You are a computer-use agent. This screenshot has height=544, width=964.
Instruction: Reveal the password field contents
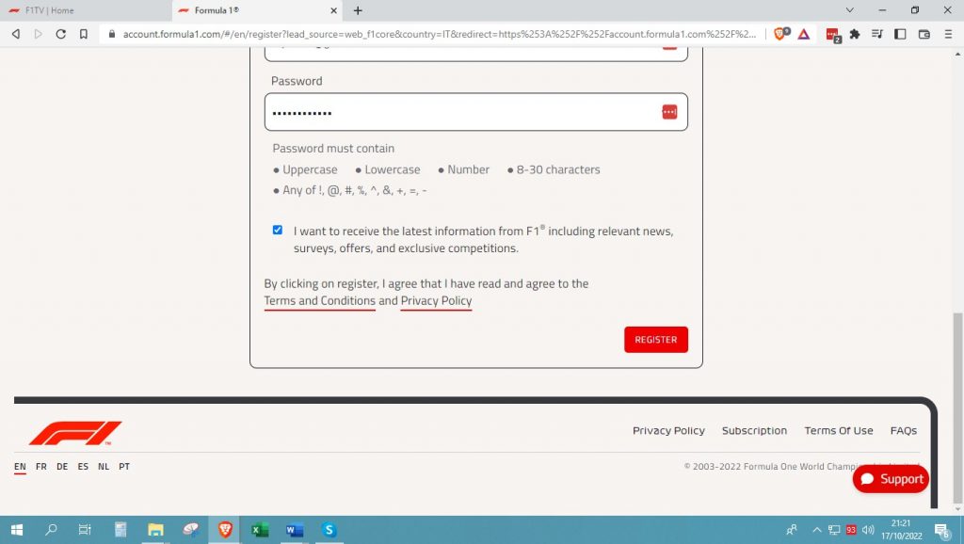669,110
